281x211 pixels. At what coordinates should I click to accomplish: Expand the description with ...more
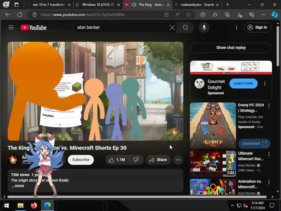(18, 186)
